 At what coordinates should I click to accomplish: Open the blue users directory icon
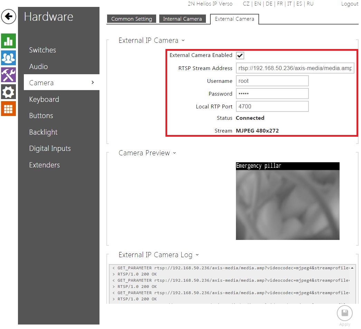coord(8,58)
